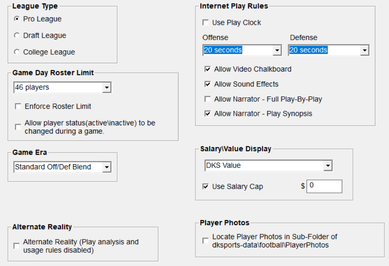Expand the Salary\Value Display DKS Value dropdown
The image size is (389, 266).
(328, 166)
